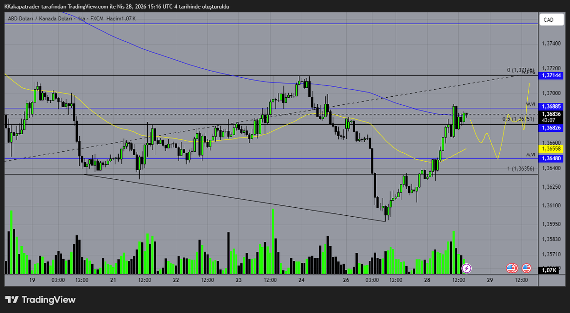Click the black 1,07K volume axis label

549,270
